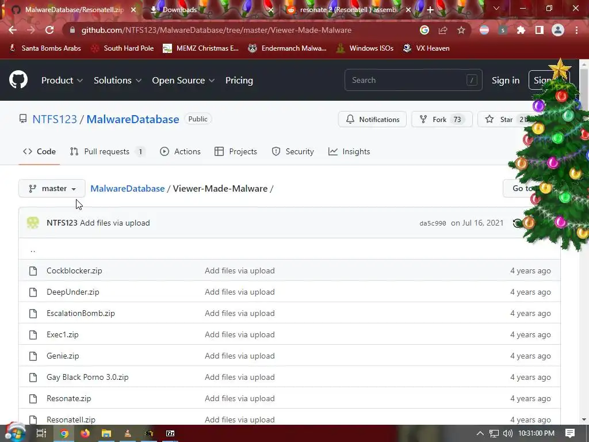Click the GitHub Octocat logo
The image size is (589, 442).
pyautogui.click(x=18, y=79)
